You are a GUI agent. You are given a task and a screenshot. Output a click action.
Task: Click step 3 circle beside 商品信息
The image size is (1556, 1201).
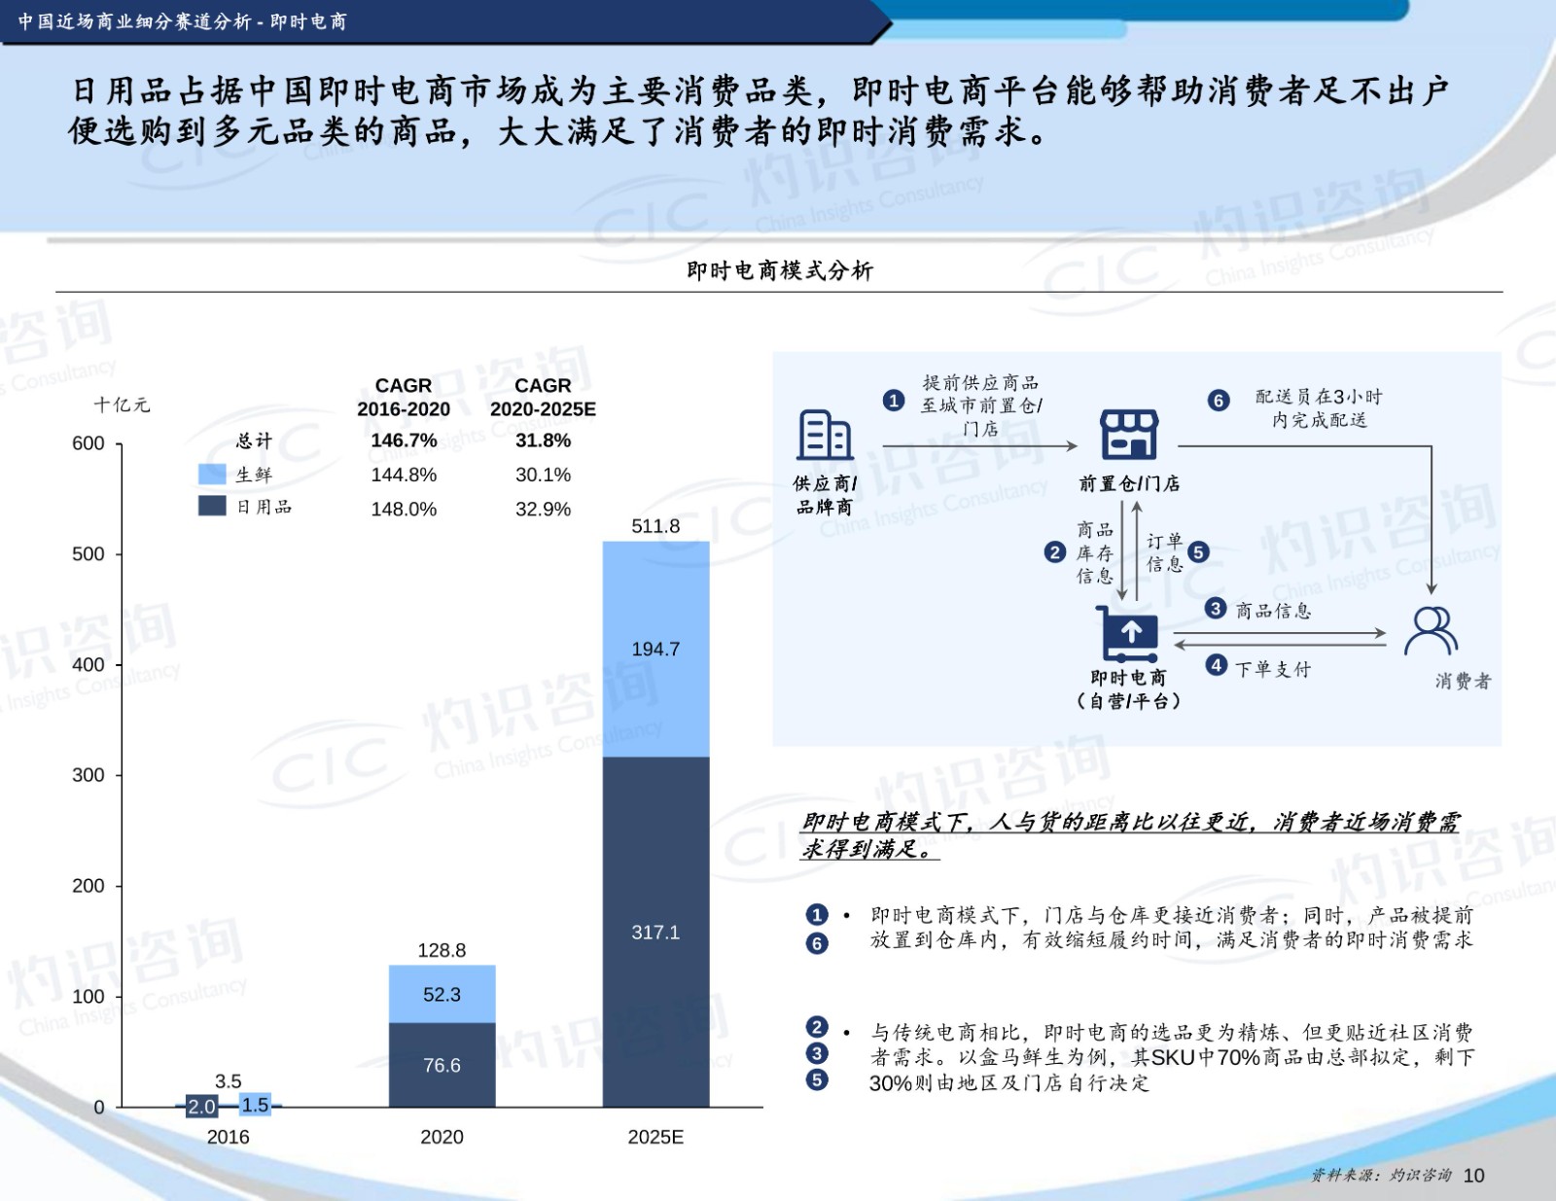tap(1216, 609)
